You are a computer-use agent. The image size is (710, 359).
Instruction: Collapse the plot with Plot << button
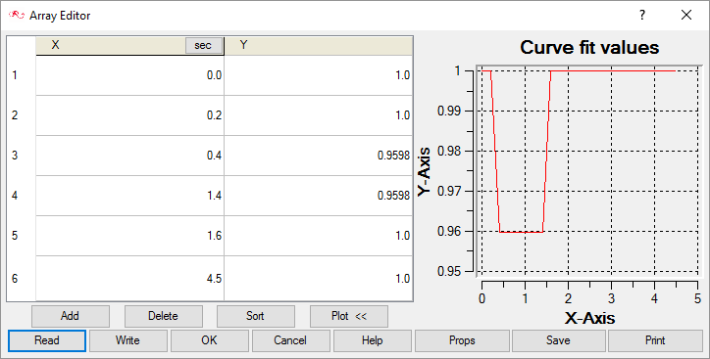coord(349,316)
